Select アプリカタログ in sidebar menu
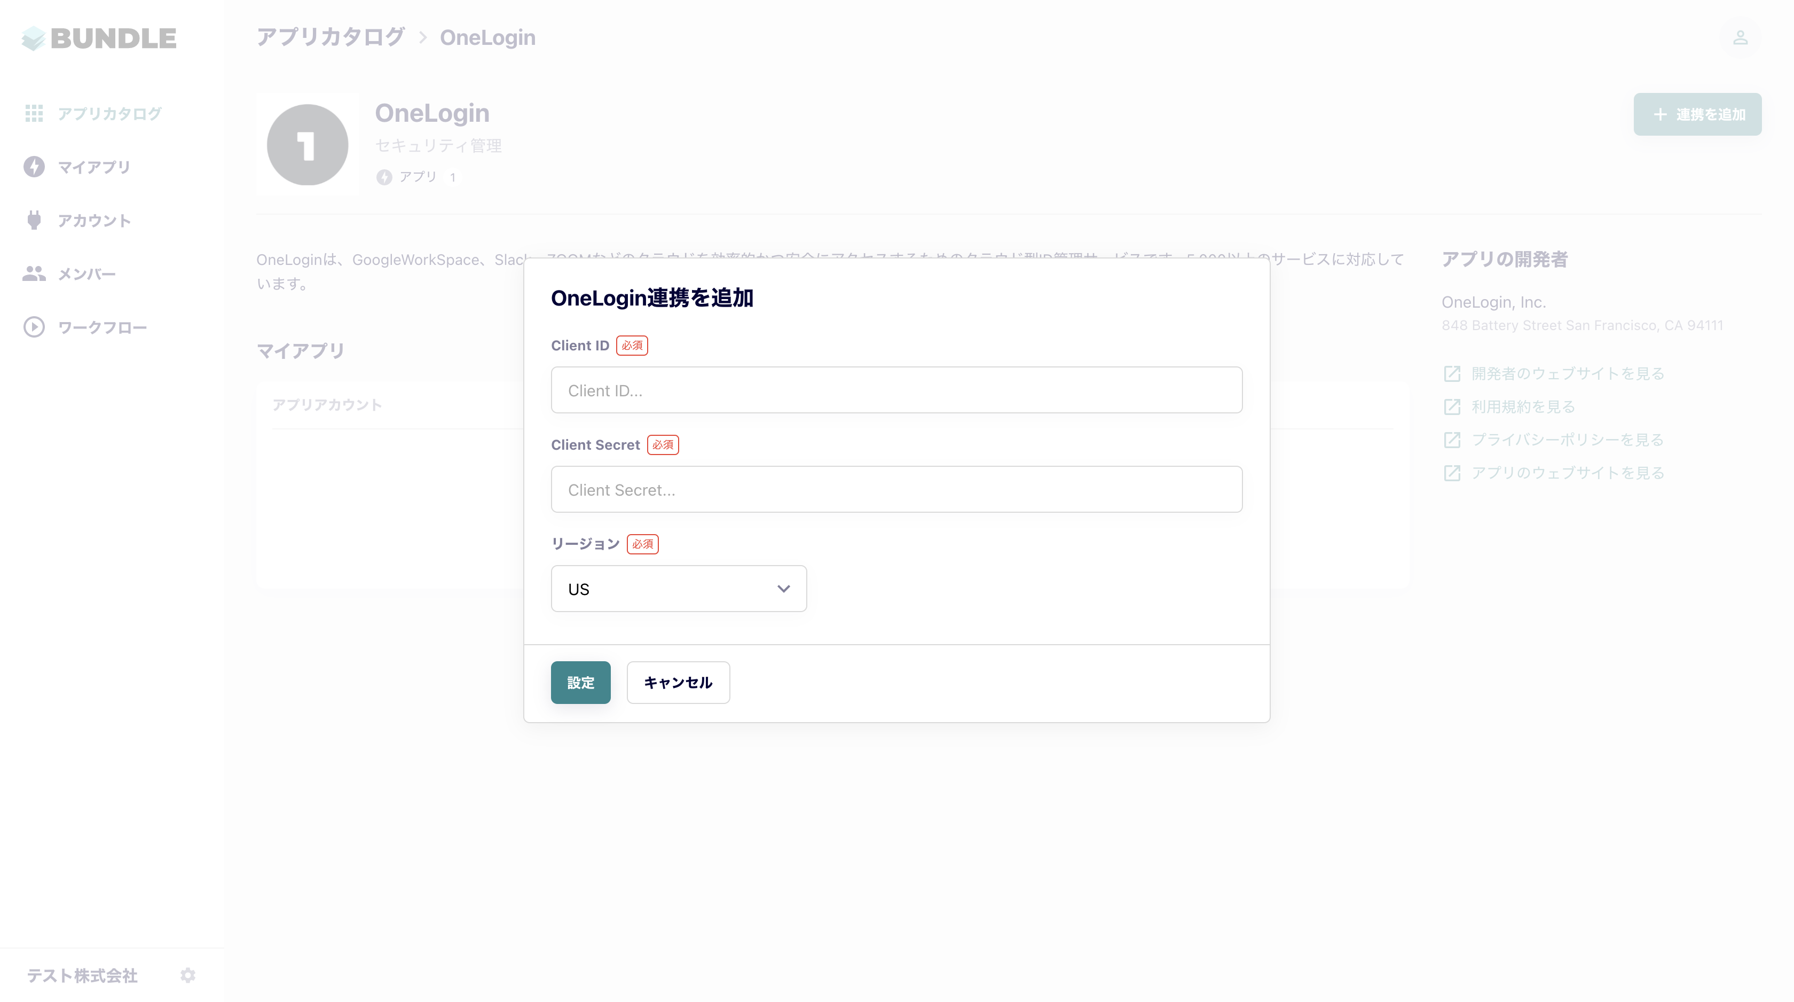The width and height of the screenshot is (1794, 1002). [x=109, y=113]
